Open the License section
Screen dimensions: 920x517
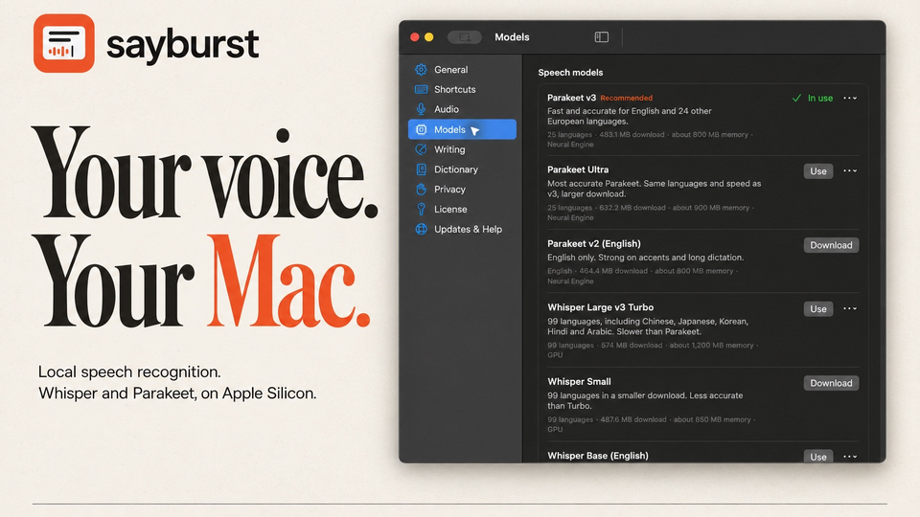pyautogui.click(x=462, y=210)
